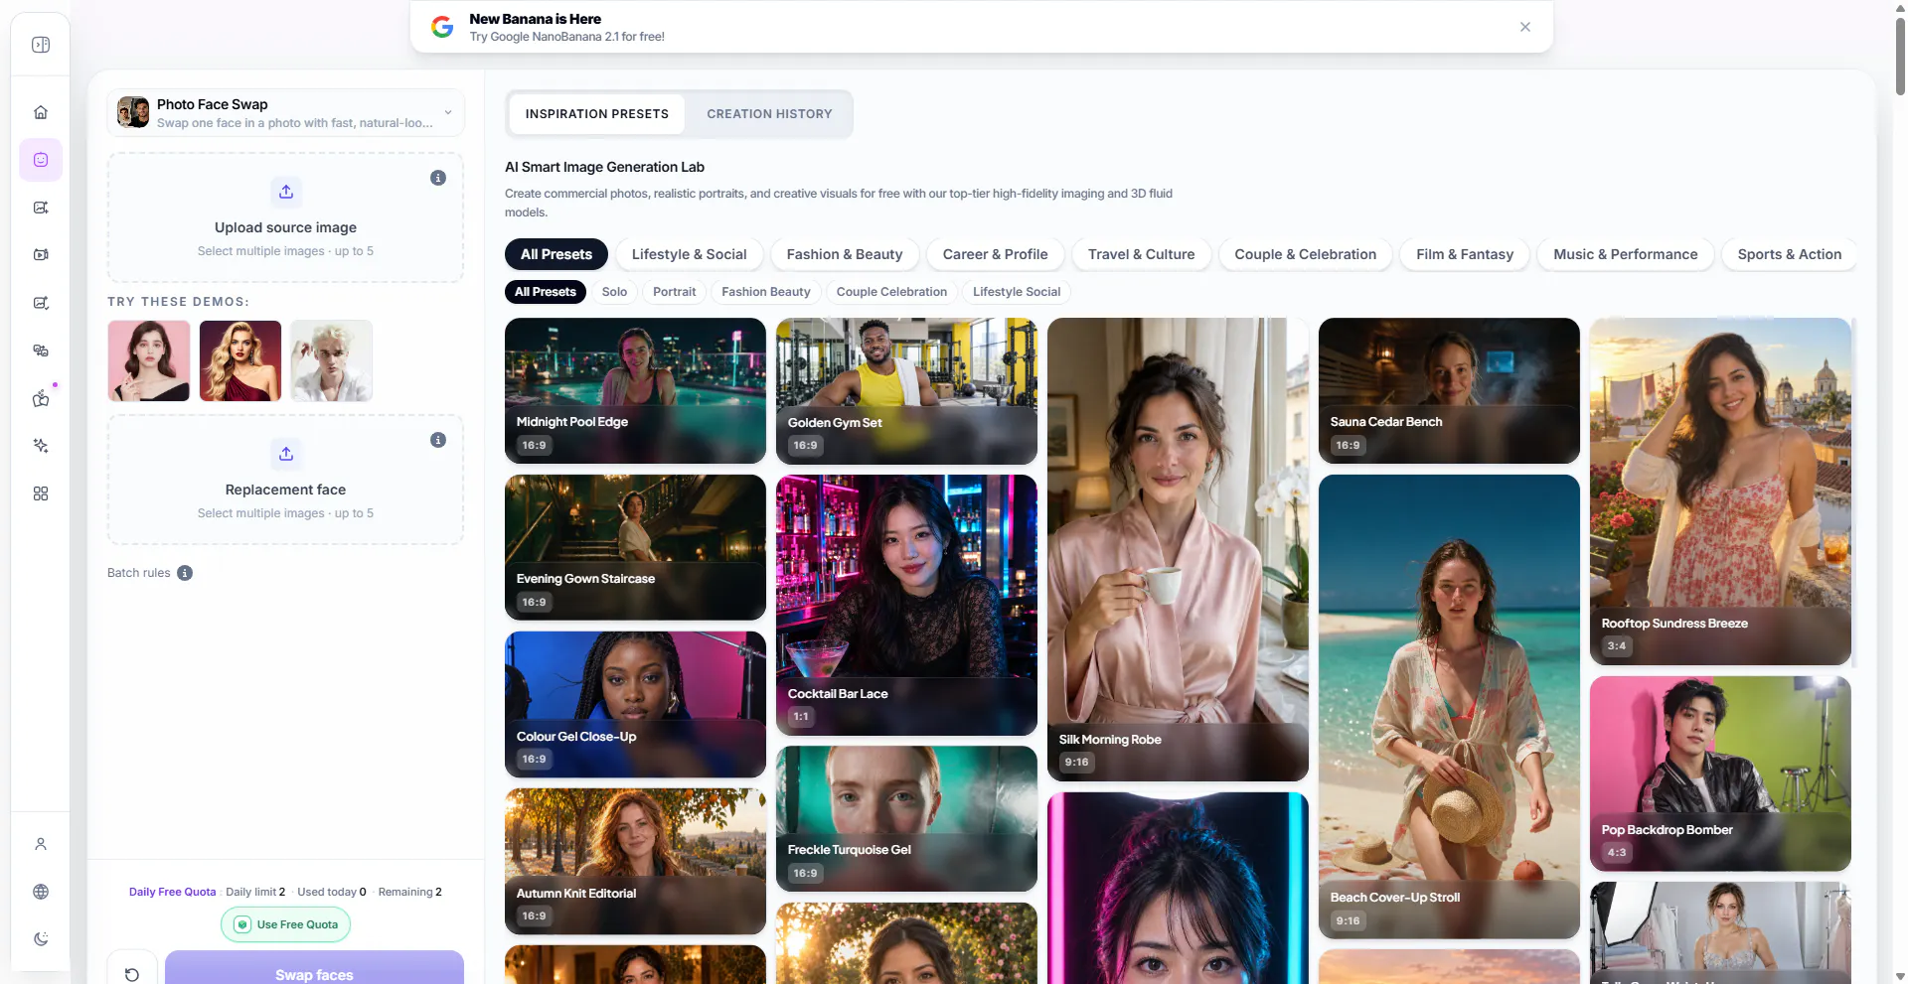1908x984 pixels.
Task: Select Couple & Celebration category
Action: click(1306, 254)
